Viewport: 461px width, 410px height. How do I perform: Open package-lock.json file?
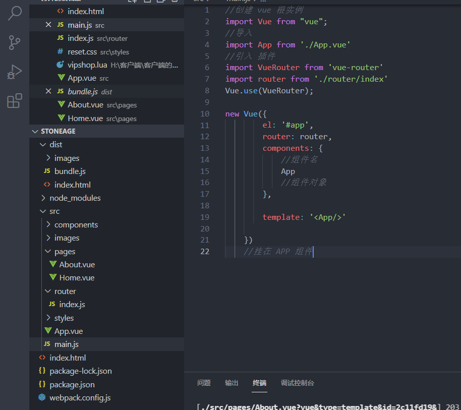[107, 371]
